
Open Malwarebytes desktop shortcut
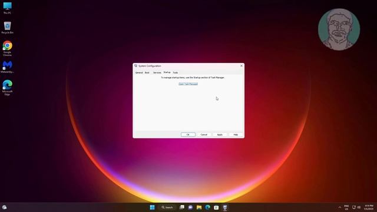[x=7, y=67]
